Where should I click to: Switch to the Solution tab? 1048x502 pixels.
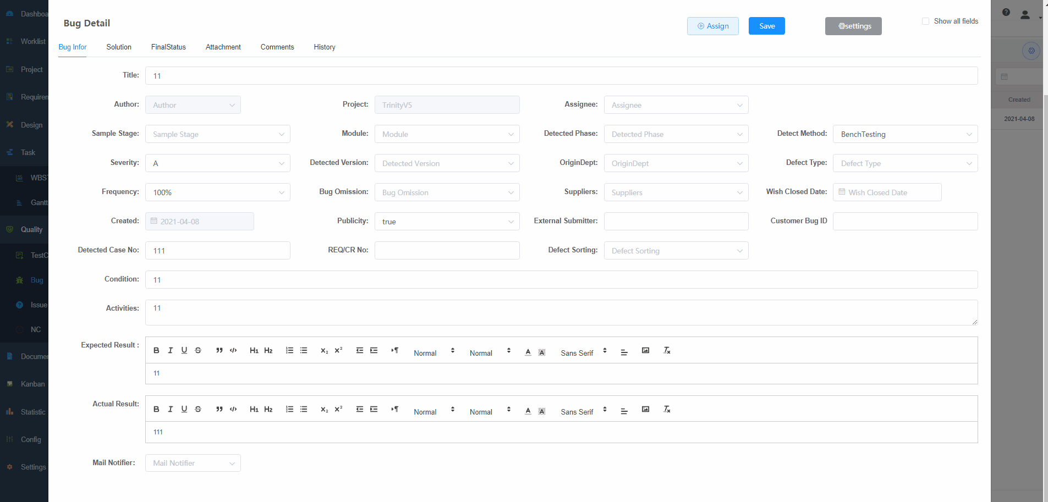point(119,47)
